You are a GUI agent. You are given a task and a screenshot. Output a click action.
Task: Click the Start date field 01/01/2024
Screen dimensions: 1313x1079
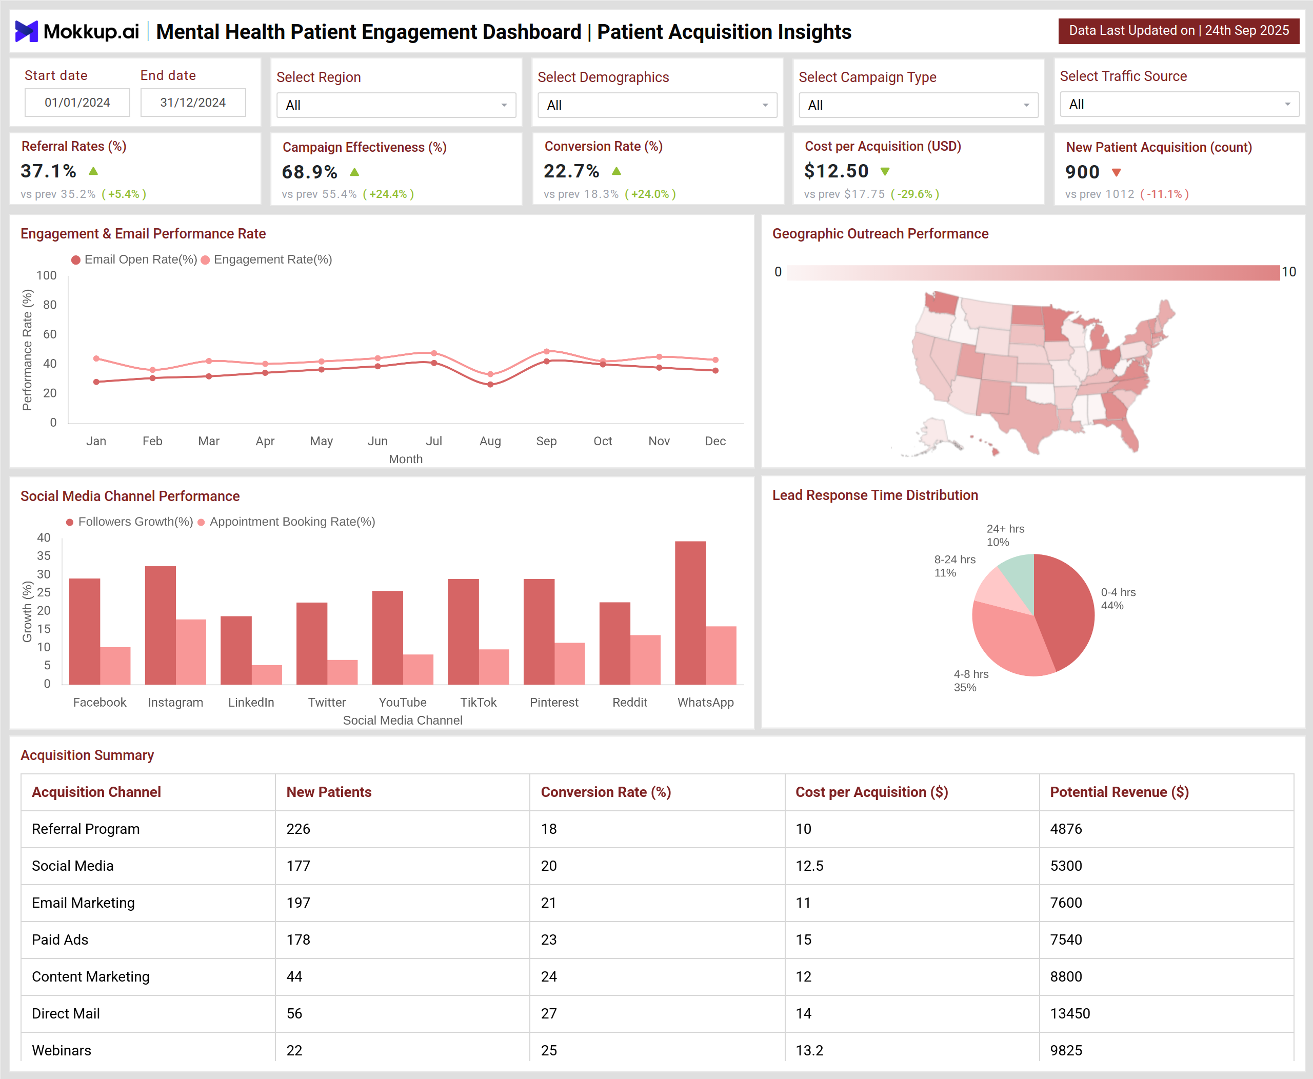point(77,103)
